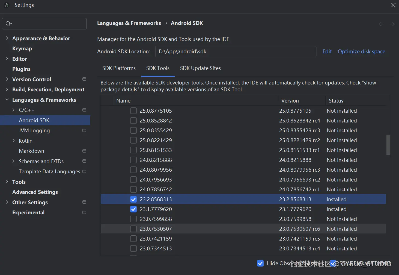
Task: Click the project-level icon beside Version Control
Action: 84,79
